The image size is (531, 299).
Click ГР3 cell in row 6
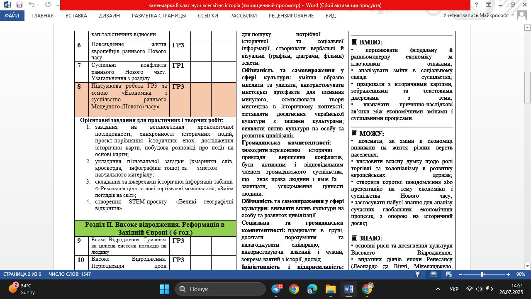[180, 51]
